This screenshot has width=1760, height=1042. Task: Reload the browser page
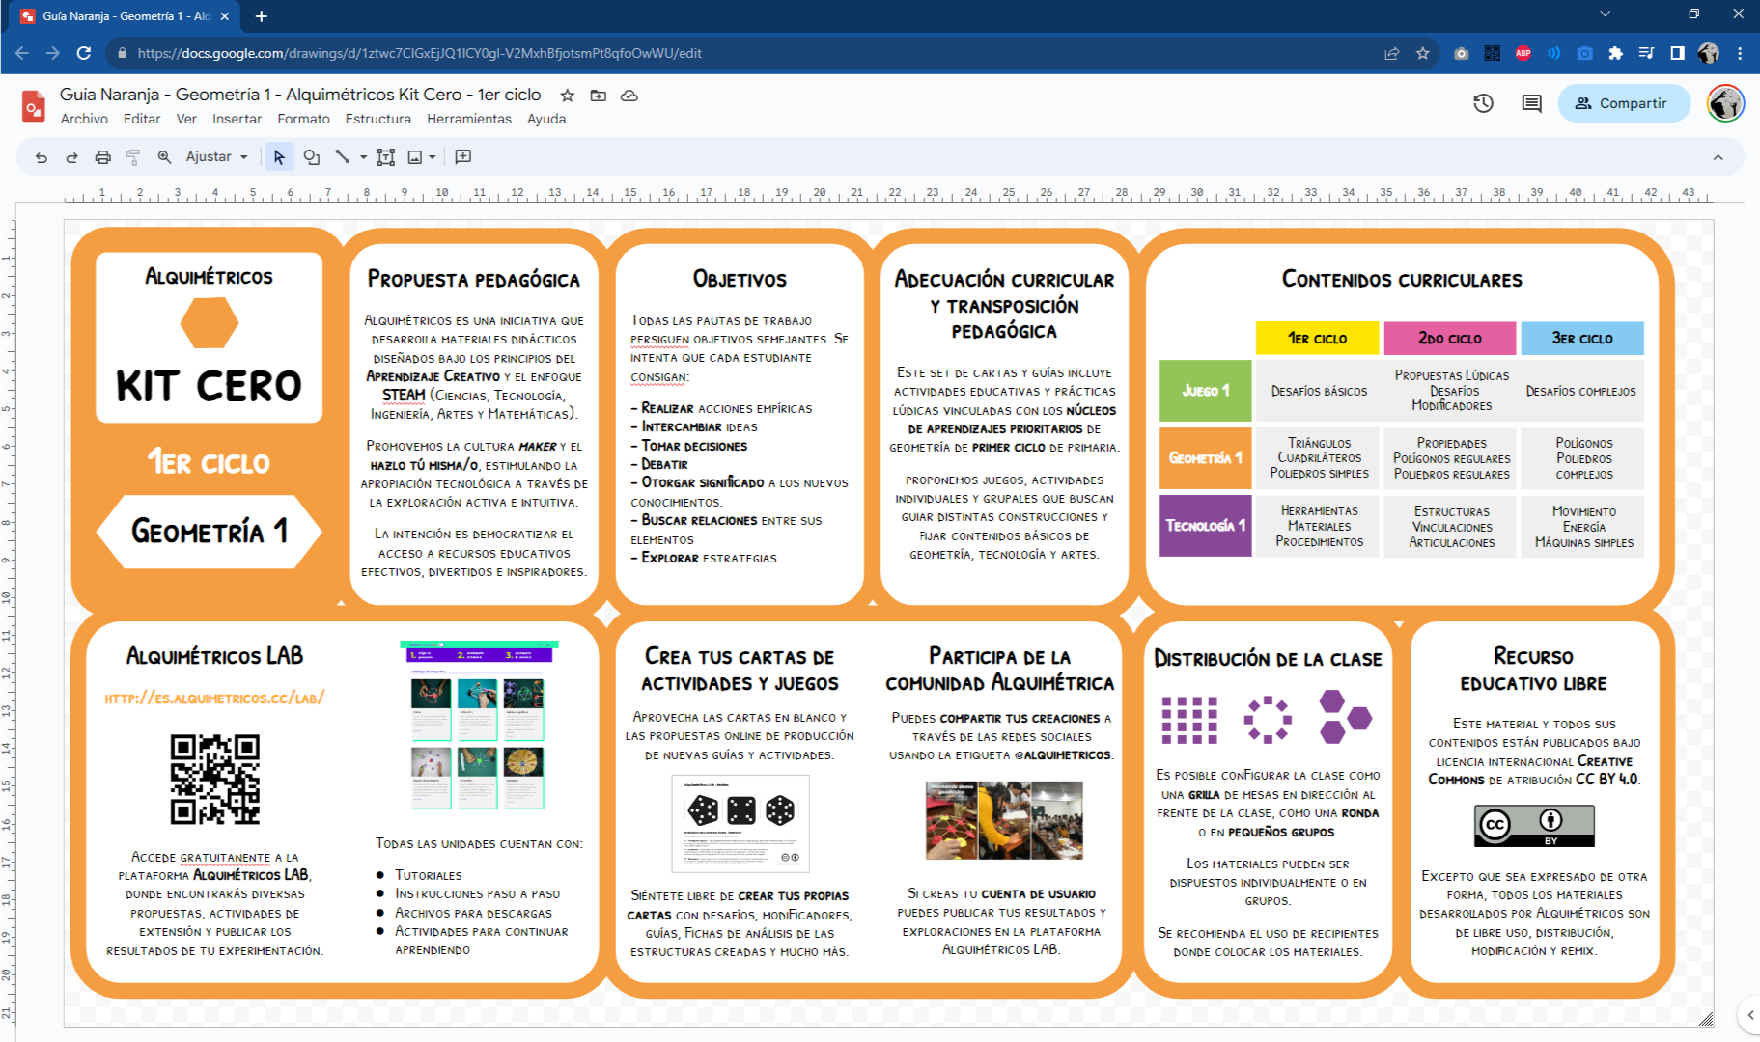coord(84,53)
